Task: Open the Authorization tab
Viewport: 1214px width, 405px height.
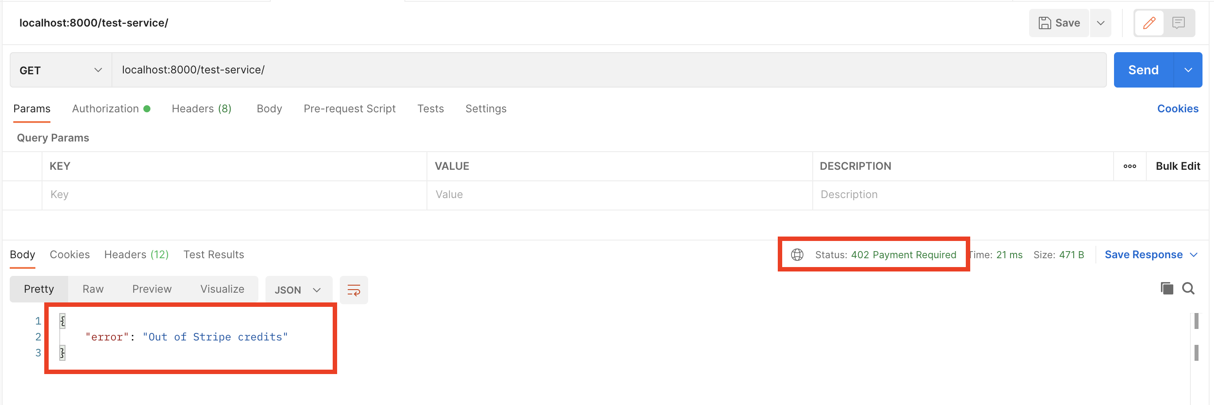Action: coord(111,109)
